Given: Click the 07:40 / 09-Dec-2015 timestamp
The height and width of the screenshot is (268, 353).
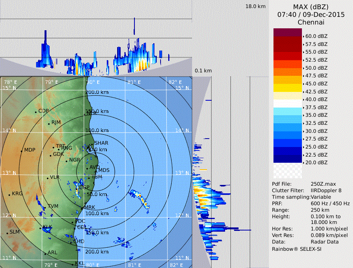Looking at the screenshot, I should coord(311,15).
